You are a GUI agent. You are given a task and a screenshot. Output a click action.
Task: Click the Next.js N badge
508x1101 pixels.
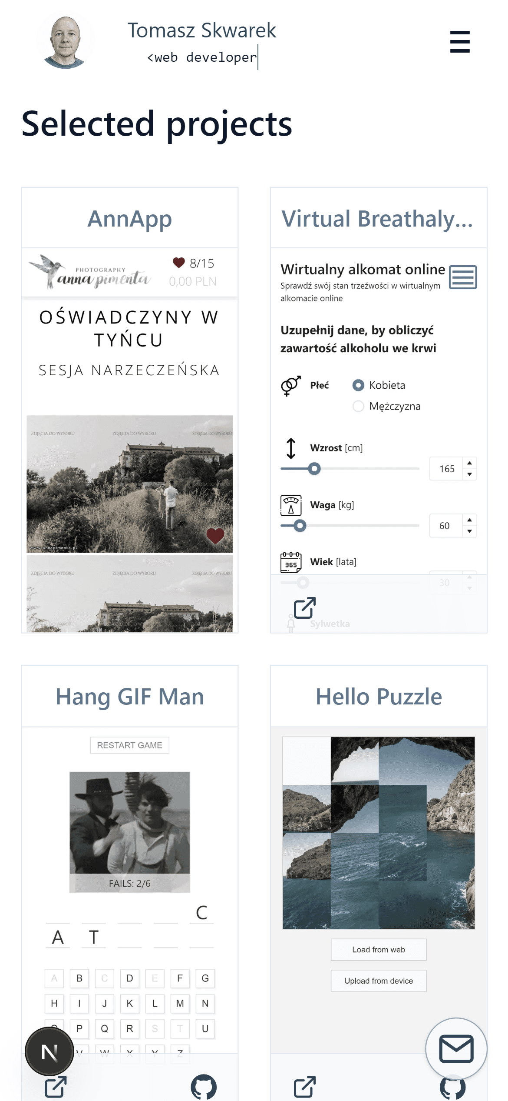click(x=49, y=1052)
